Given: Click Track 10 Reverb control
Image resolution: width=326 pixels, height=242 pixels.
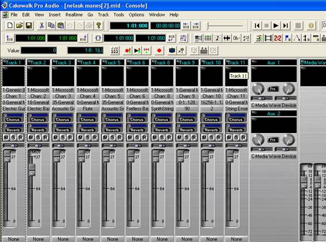Looking at the screenshot, I should pyautogui.click(x=212, y=128).
